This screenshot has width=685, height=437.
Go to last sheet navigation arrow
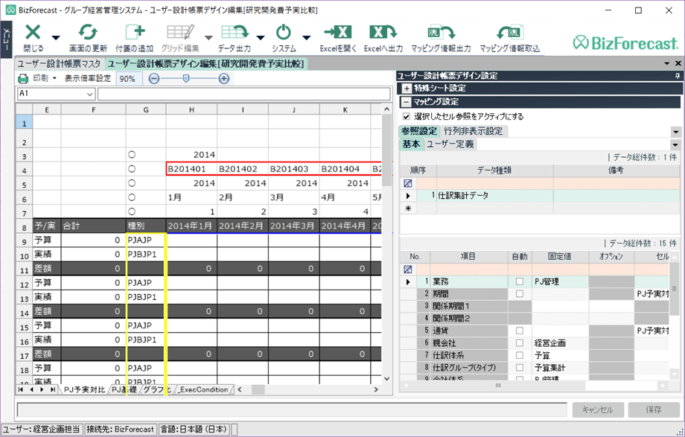click(52, 389)
